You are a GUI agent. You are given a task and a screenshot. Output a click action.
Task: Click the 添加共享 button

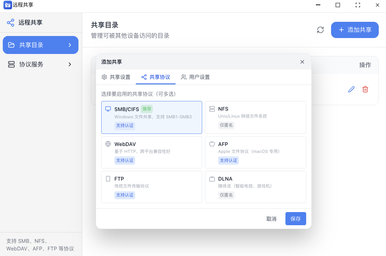[x=355, y=30]
